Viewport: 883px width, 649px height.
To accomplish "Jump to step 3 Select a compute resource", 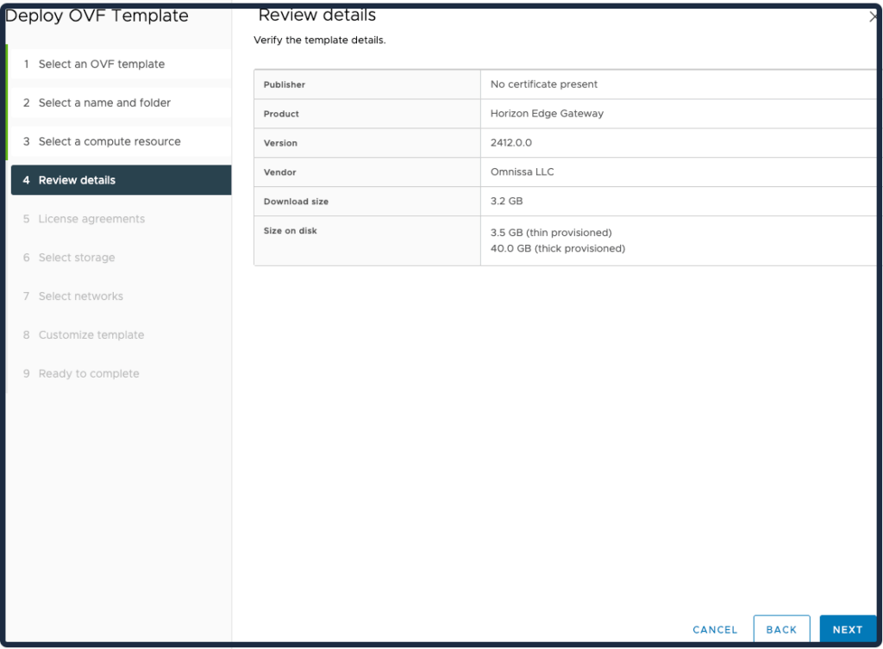I will (x=121, y=142).
